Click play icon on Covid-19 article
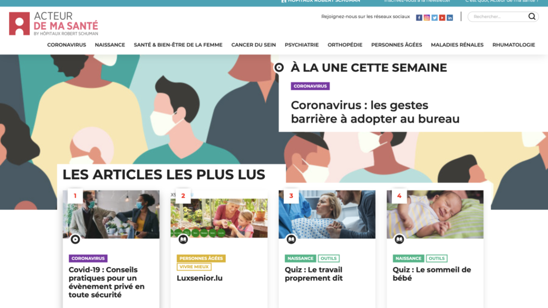This screenshot has width=548, height=308. [x=75, y=239]
